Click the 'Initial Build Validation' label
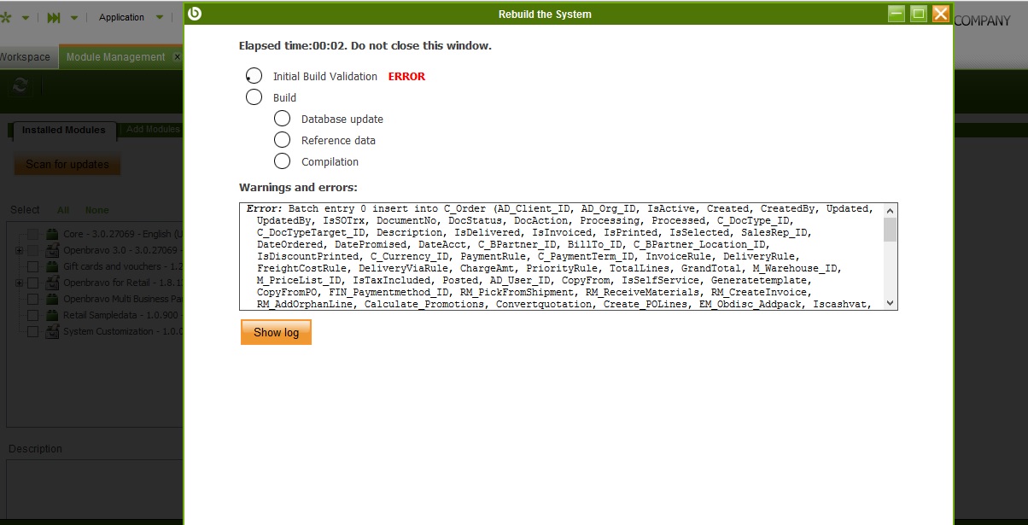 click(325, 77)
